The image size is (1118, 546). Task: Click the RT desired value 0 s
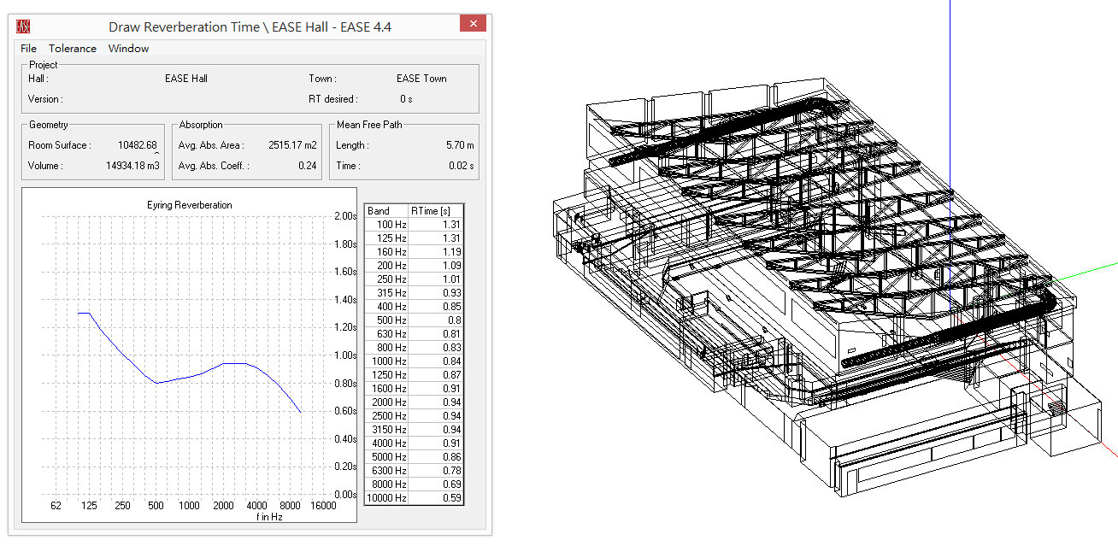[x=406, y=99]
